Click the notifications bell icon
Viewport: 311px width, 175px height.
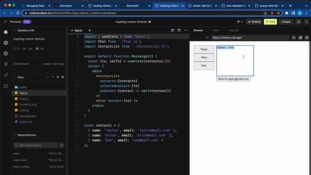(x=298, y=21)
